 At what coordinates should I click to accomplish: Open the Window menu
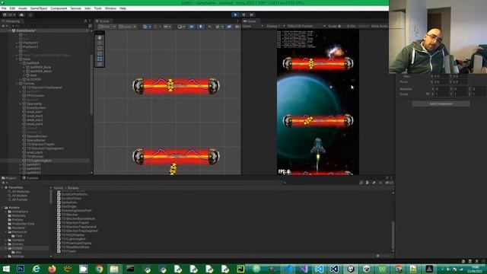[110, 8]
